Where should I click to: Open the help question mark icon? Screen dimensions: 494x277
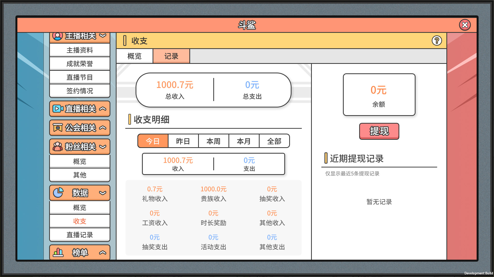(437, 41)
